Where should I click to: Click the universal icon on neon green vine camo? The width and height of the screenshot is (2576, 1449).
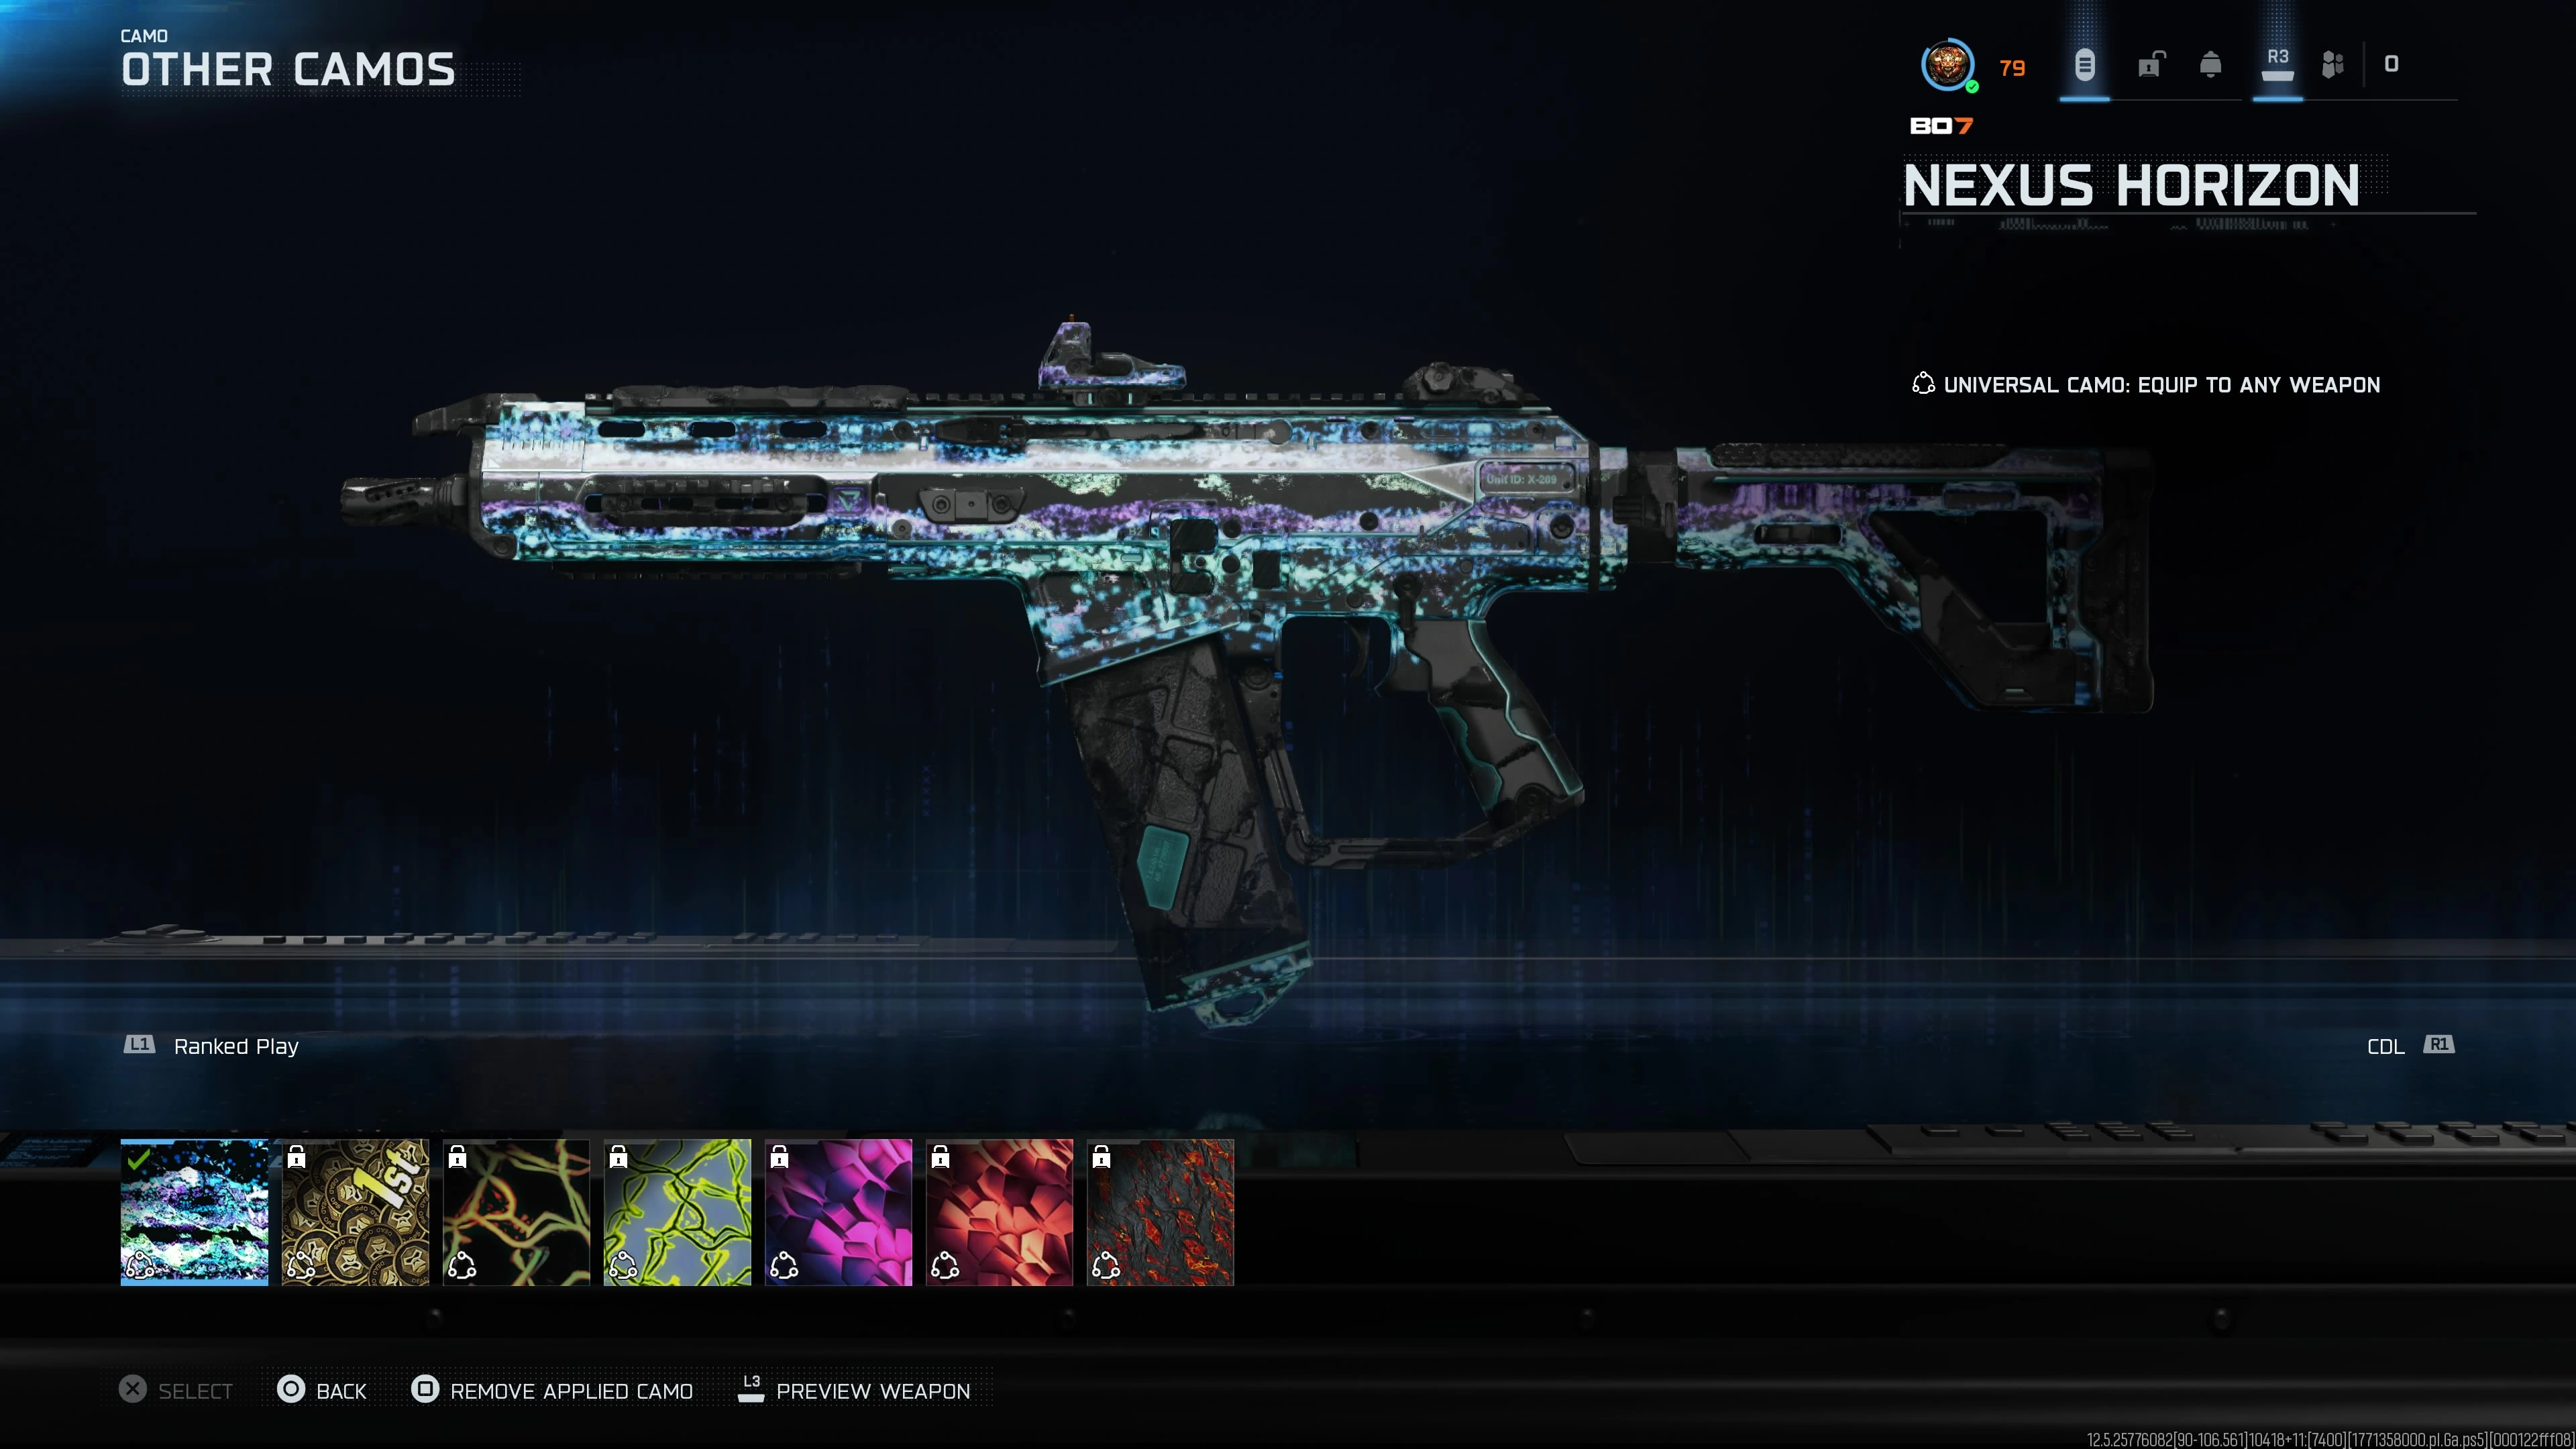pos(623,1266)
